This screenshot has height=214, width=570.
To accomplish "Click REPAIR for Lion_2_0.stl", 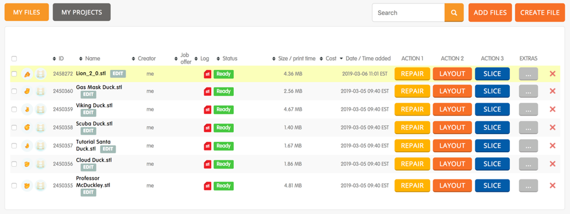I will coord(412,74).
